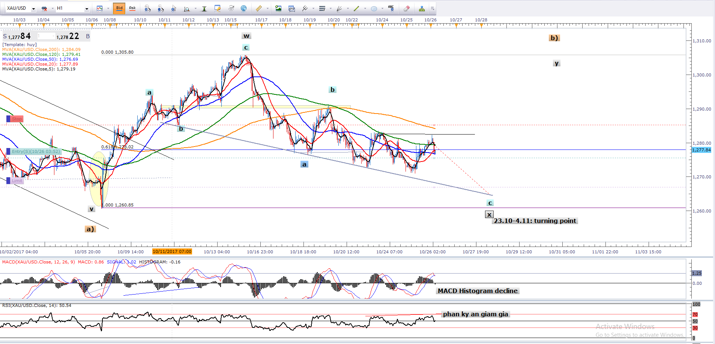Toggle the crosshair cursor mode
This screenshot has width=715, height=344.
pos(174,8)
